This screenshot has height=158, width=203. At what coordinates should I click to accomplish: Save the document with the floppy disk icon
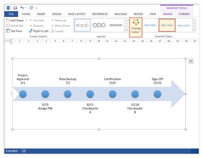(x=15, y=8)
